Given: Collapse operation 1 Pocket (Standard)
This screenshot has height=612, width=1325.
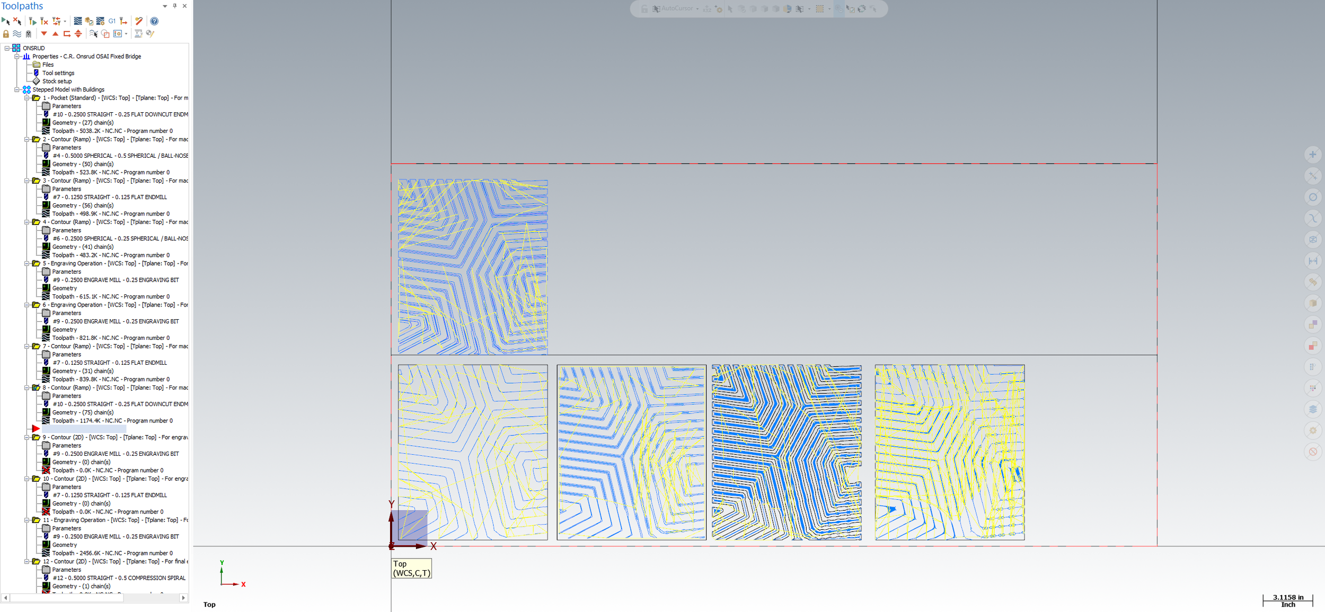Looking at the screenshot, I should pos(26,98).
